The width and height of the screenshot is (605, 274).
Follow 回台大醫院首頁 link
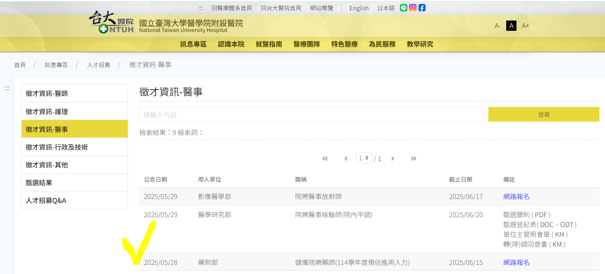click(281, 8)
